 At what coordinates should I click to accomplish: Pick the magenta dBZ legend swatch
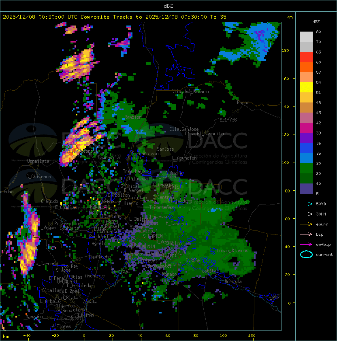point(306,128)
